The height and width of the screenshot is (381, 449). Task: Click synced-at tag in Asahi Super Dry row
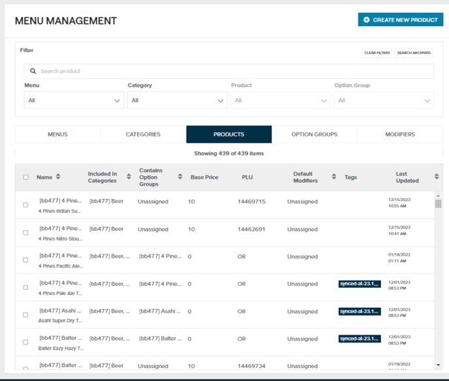click(360, 311)
